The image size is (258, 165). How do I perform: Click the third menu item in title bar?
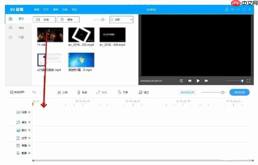pos(55,9)
